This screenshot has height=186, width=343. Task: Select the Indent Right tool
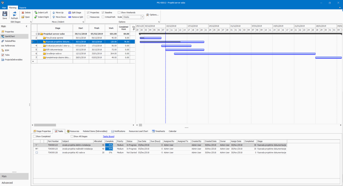41,17
